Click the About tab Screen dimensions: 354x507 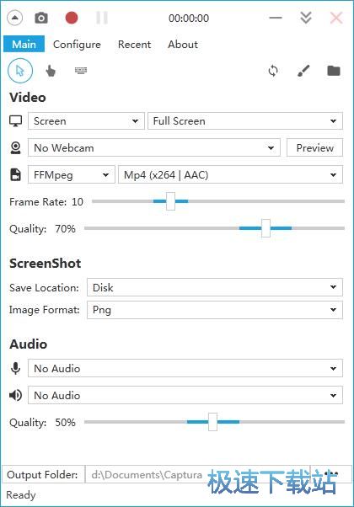click(x=183, y=45)
